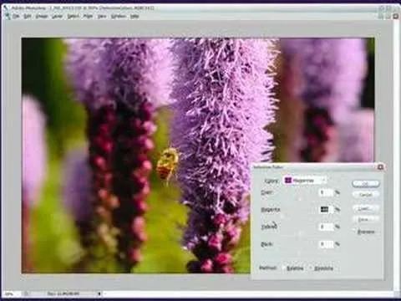Confirm Selective Color with OK button
401x301 pixels.
366,184
